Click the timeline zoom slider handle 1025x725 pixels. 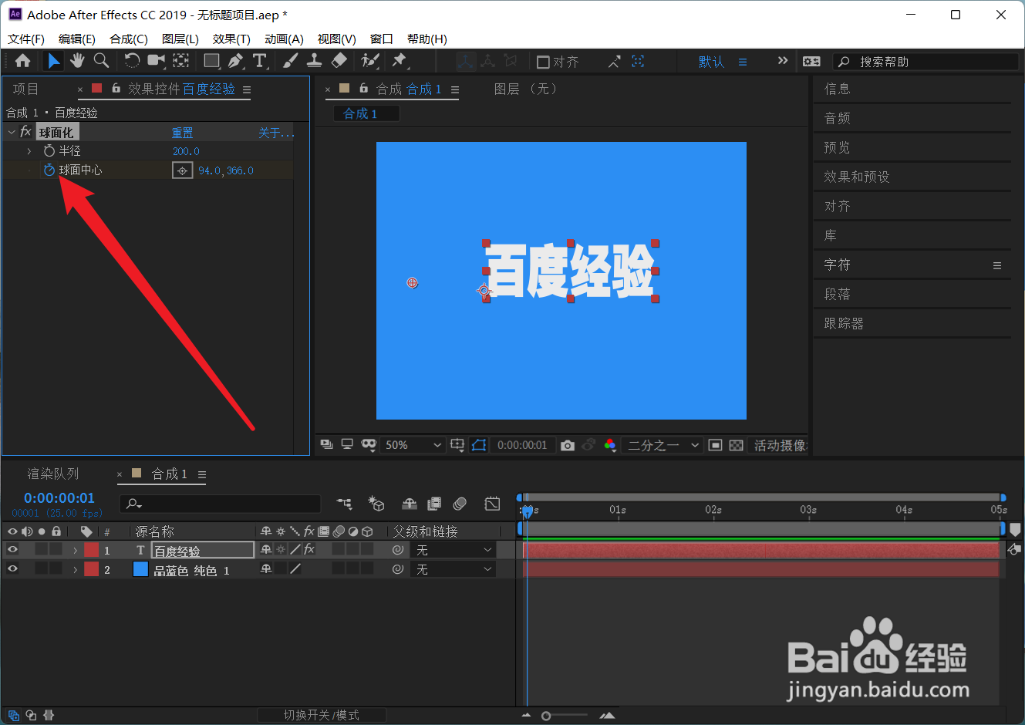click(546, 716)
